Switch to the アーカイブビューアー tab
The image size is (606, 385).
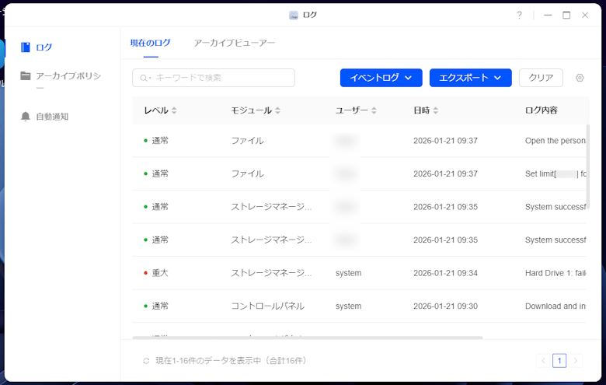[x=234, y=43]
